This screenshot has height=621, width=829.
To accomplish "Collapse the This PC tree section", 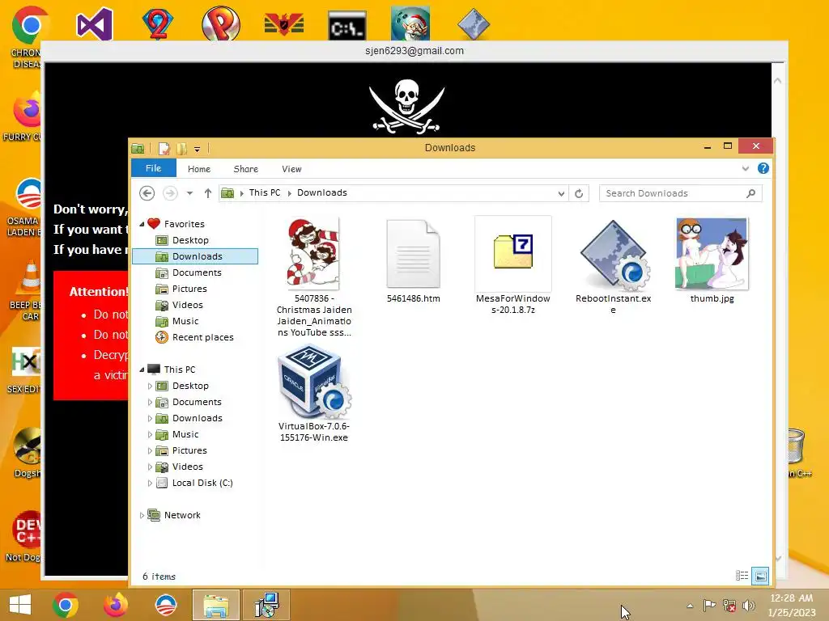I will click(142, 370).
